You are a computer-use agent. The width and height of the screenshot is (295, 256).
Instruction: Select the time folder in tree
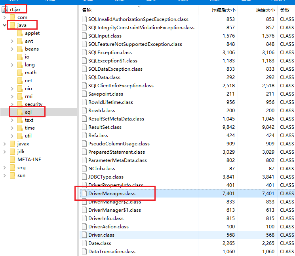[x=30, y=128]
